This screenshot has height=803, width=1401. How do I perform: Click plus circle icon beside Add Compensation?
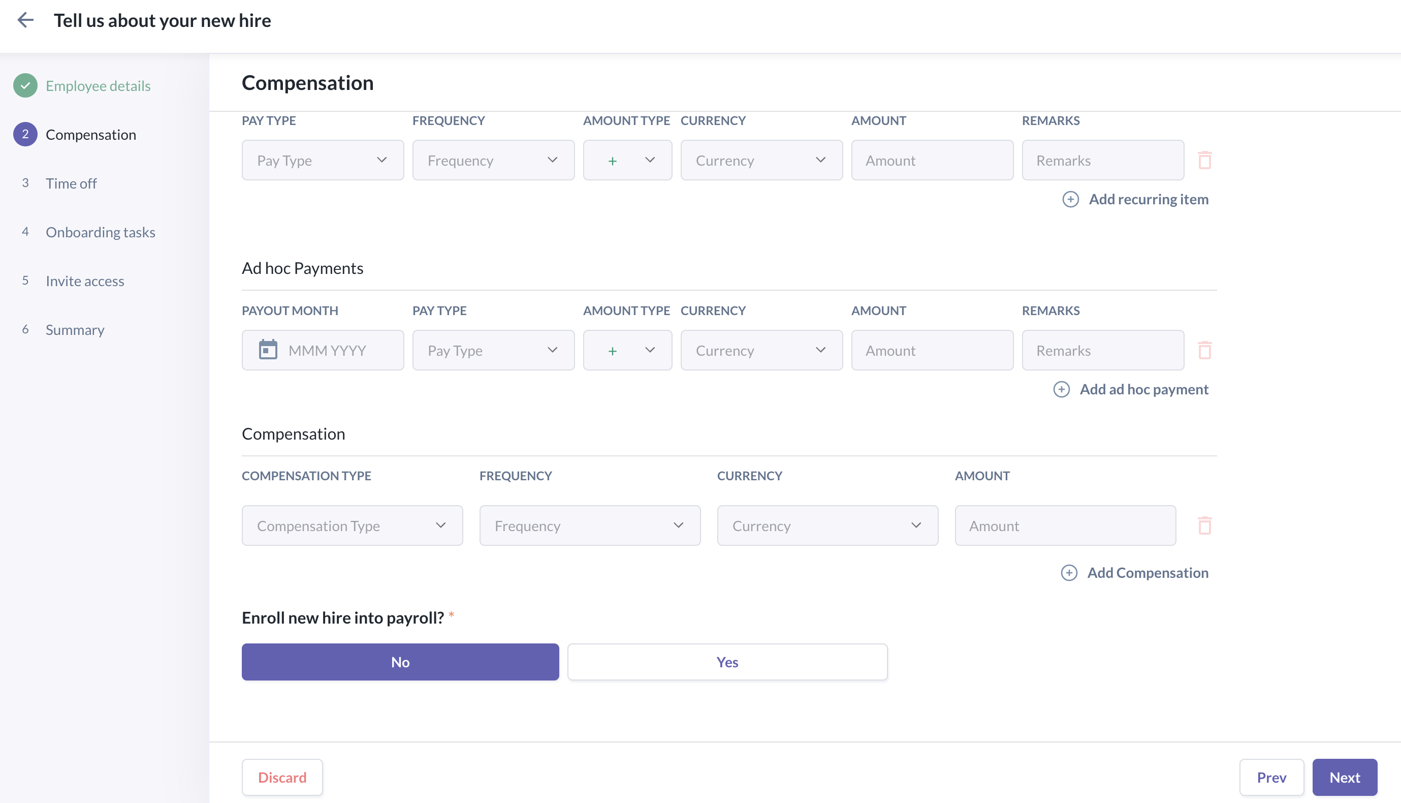[1069, 573]
